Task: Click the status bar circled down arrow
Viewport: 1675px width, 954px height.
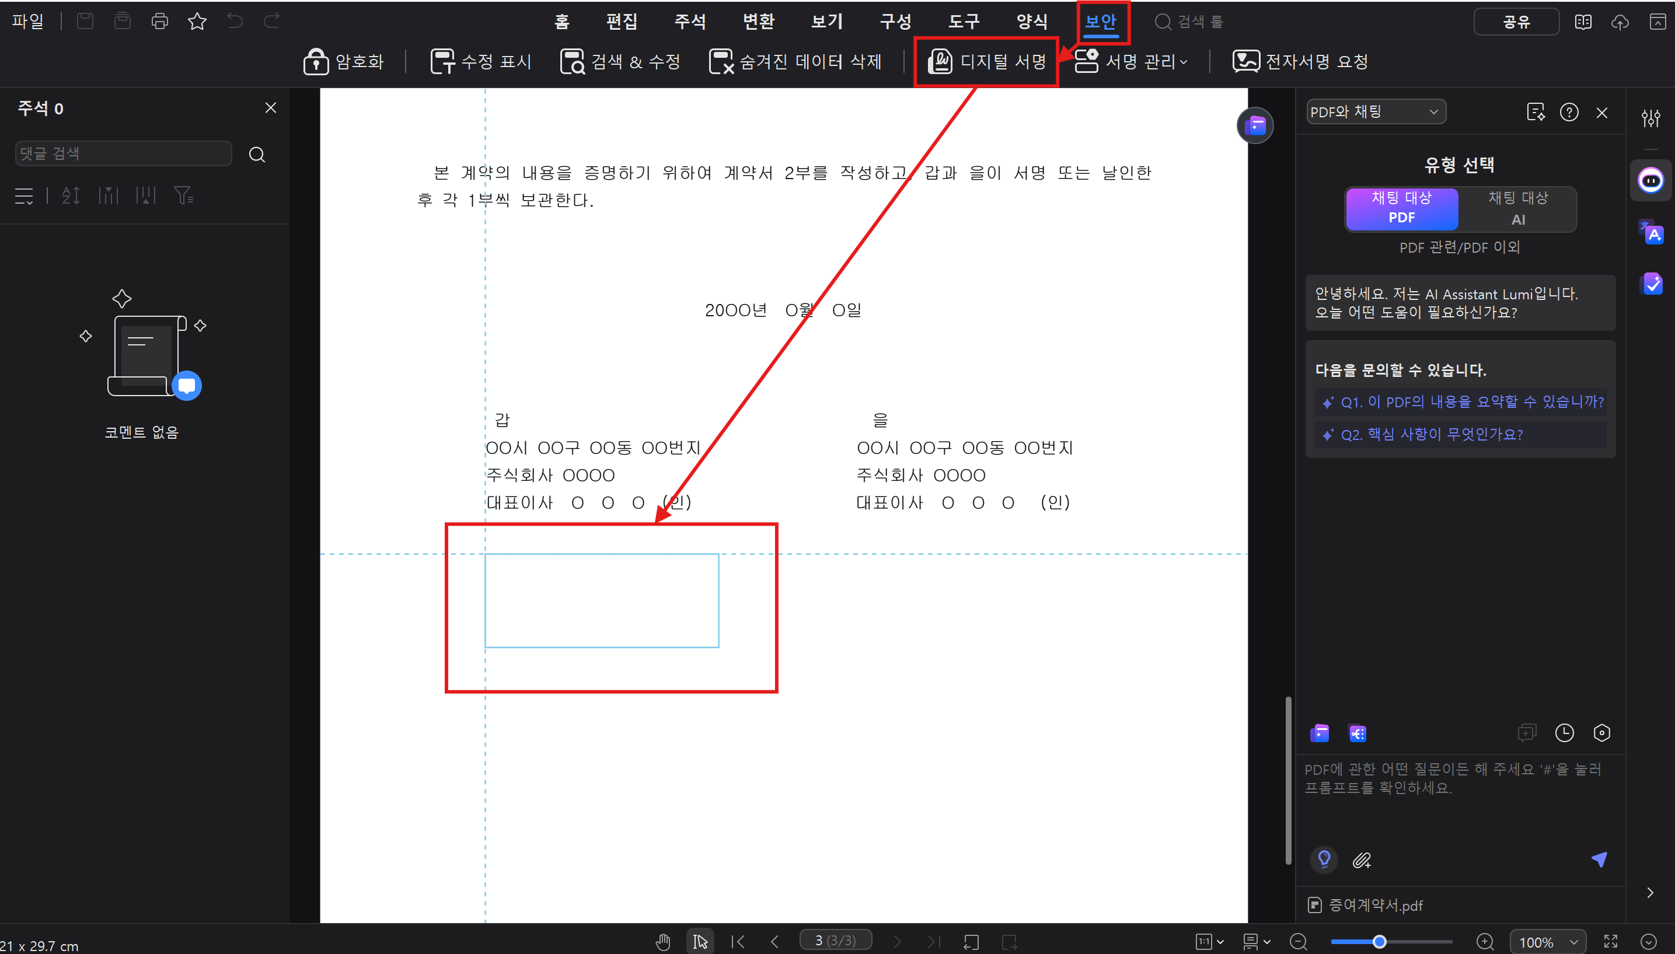Action: click(x=1649, y=942)
